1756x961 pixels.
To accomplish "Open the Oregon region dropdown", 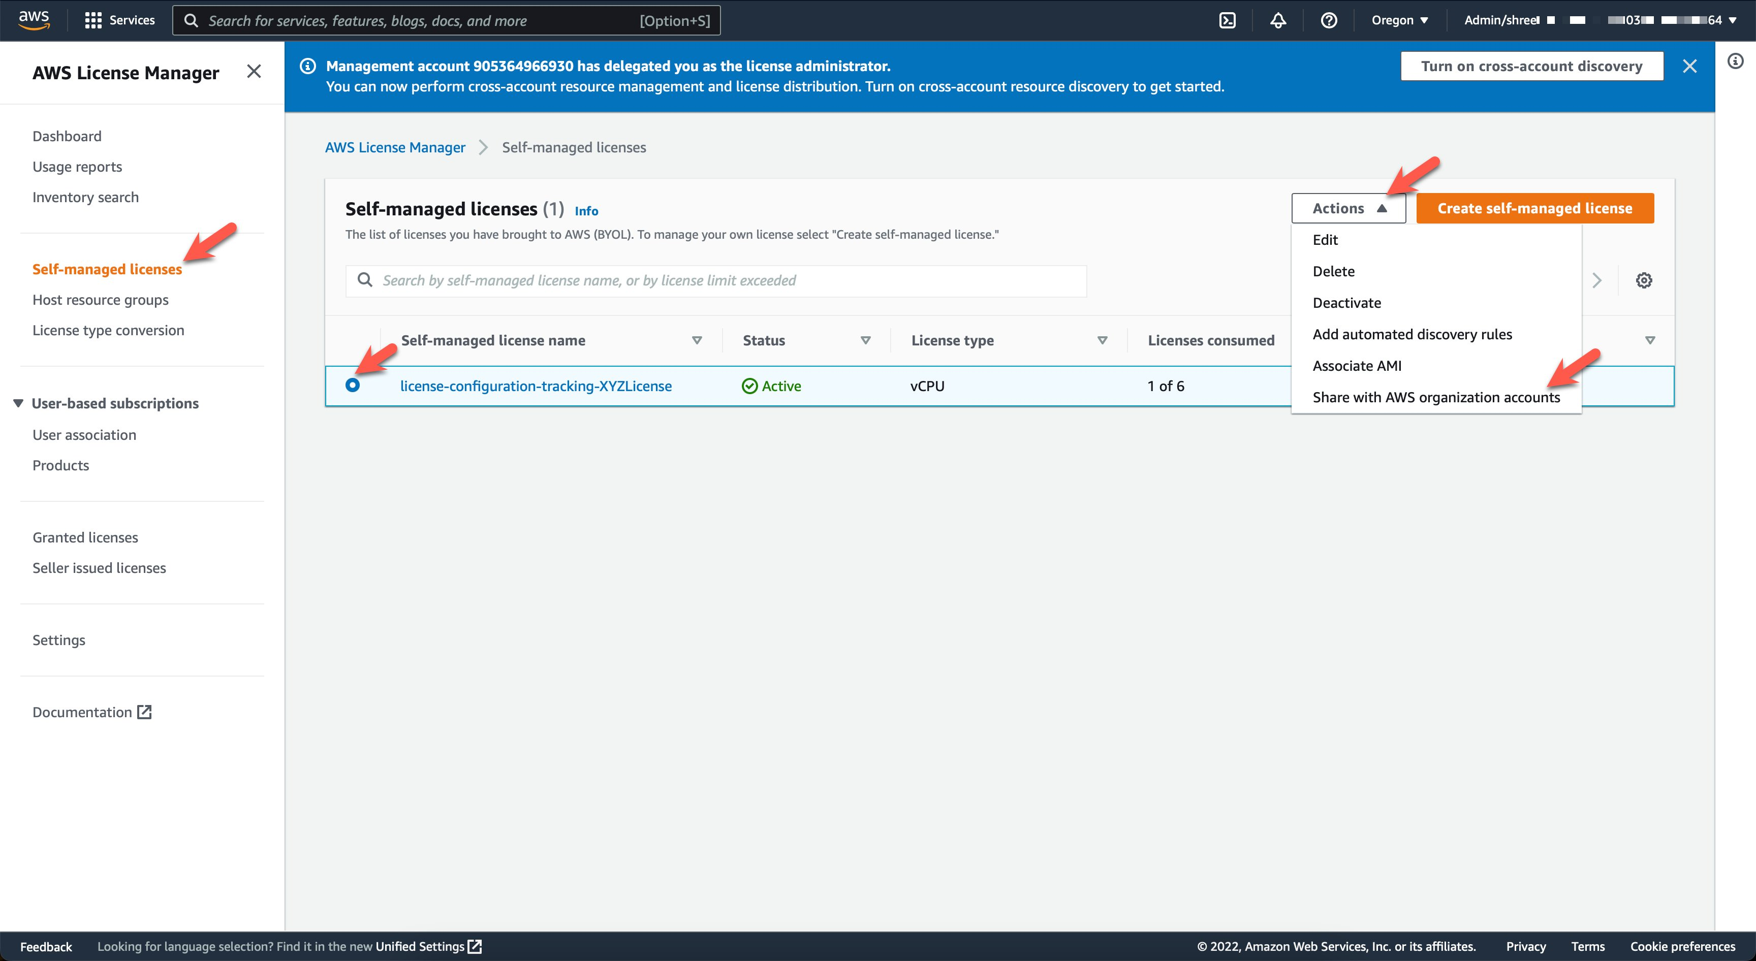I will pos(1398,20).
